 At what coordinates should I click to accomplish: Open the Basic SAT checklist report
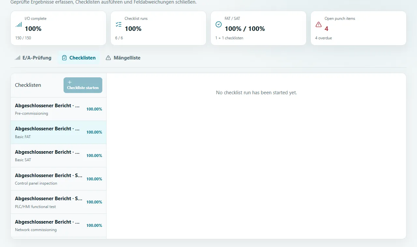click(x=59, y=156)
